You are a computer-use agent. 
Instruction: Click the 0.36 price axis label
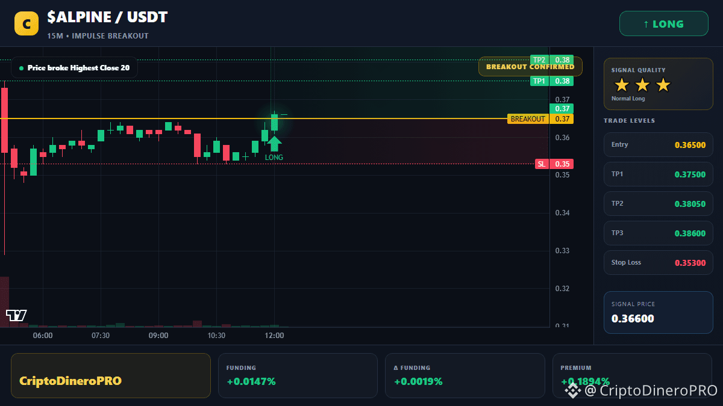[x=562, y=138]
